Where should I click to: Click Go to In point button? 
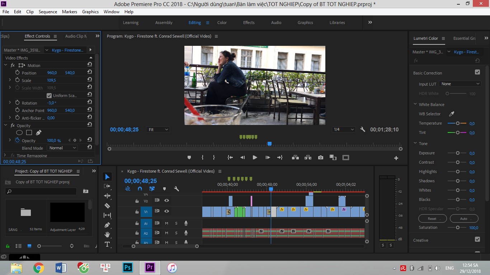[x=230, y=158]
